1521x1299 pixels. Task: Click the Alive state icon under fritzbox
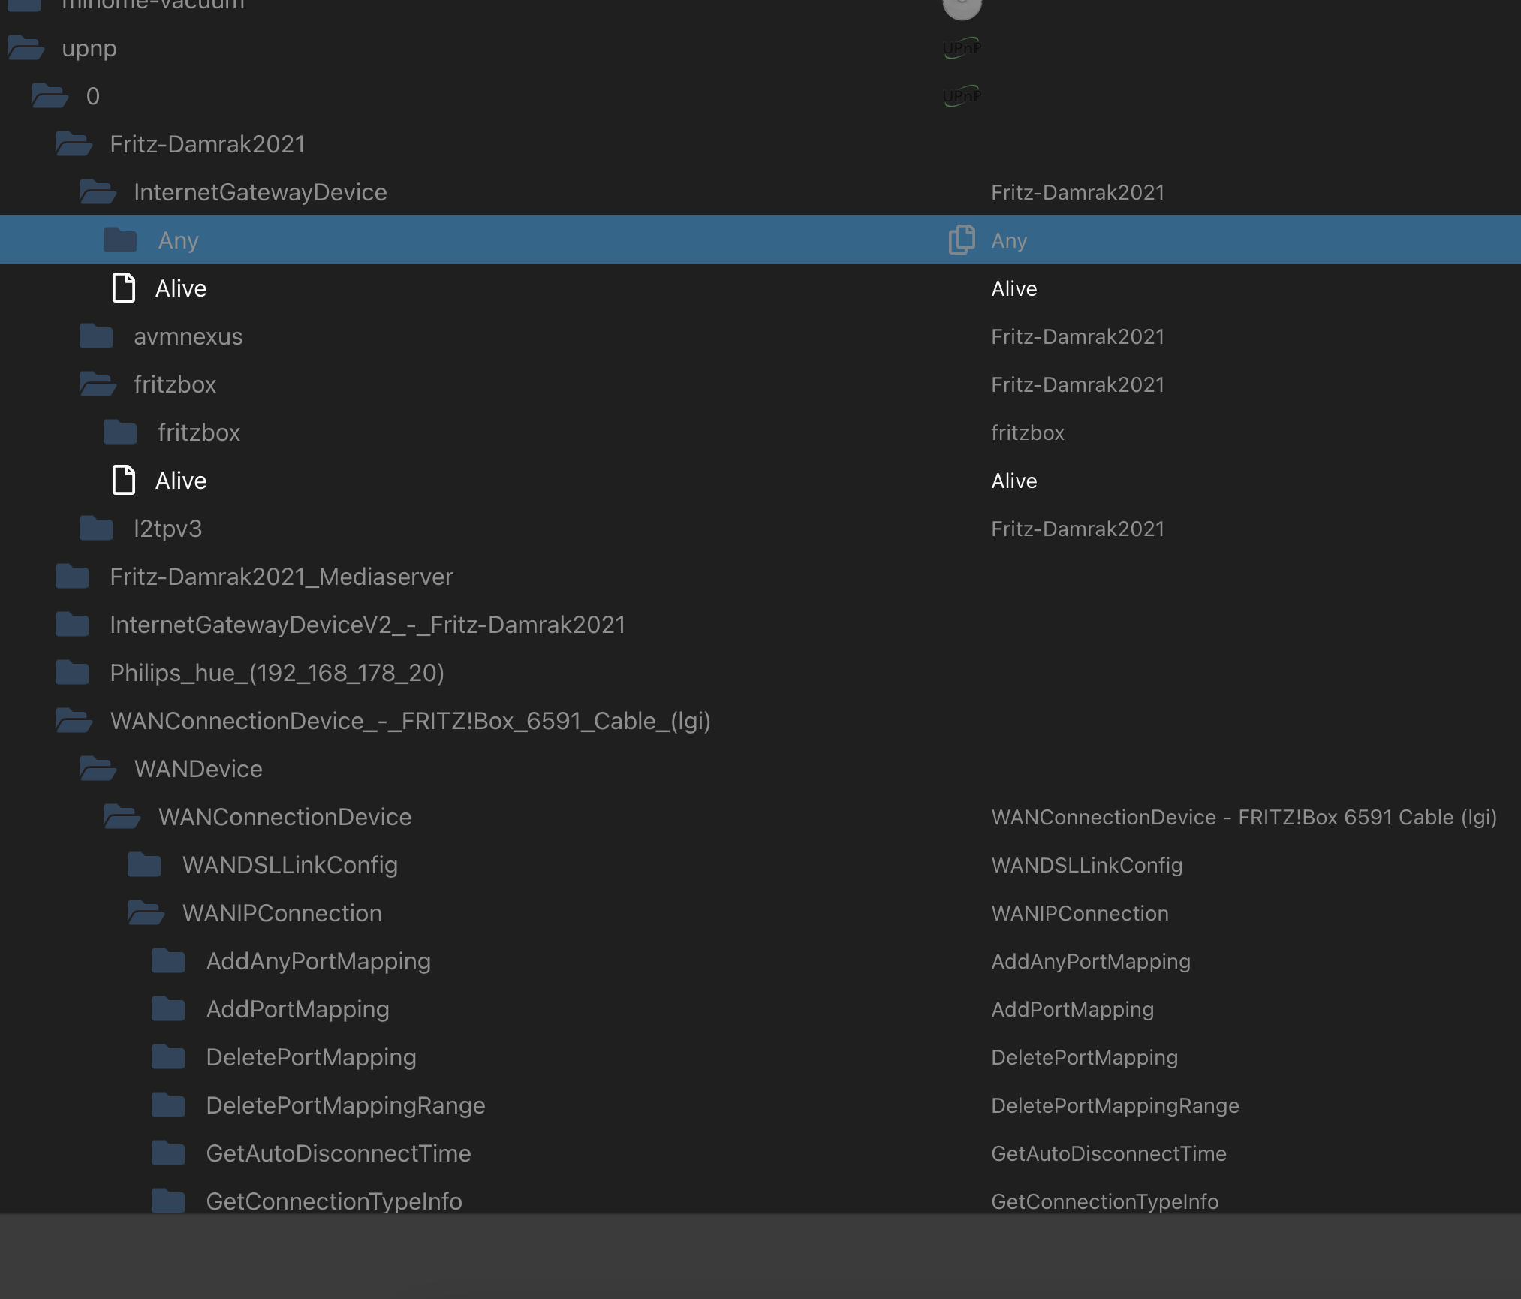coord(124,480)
